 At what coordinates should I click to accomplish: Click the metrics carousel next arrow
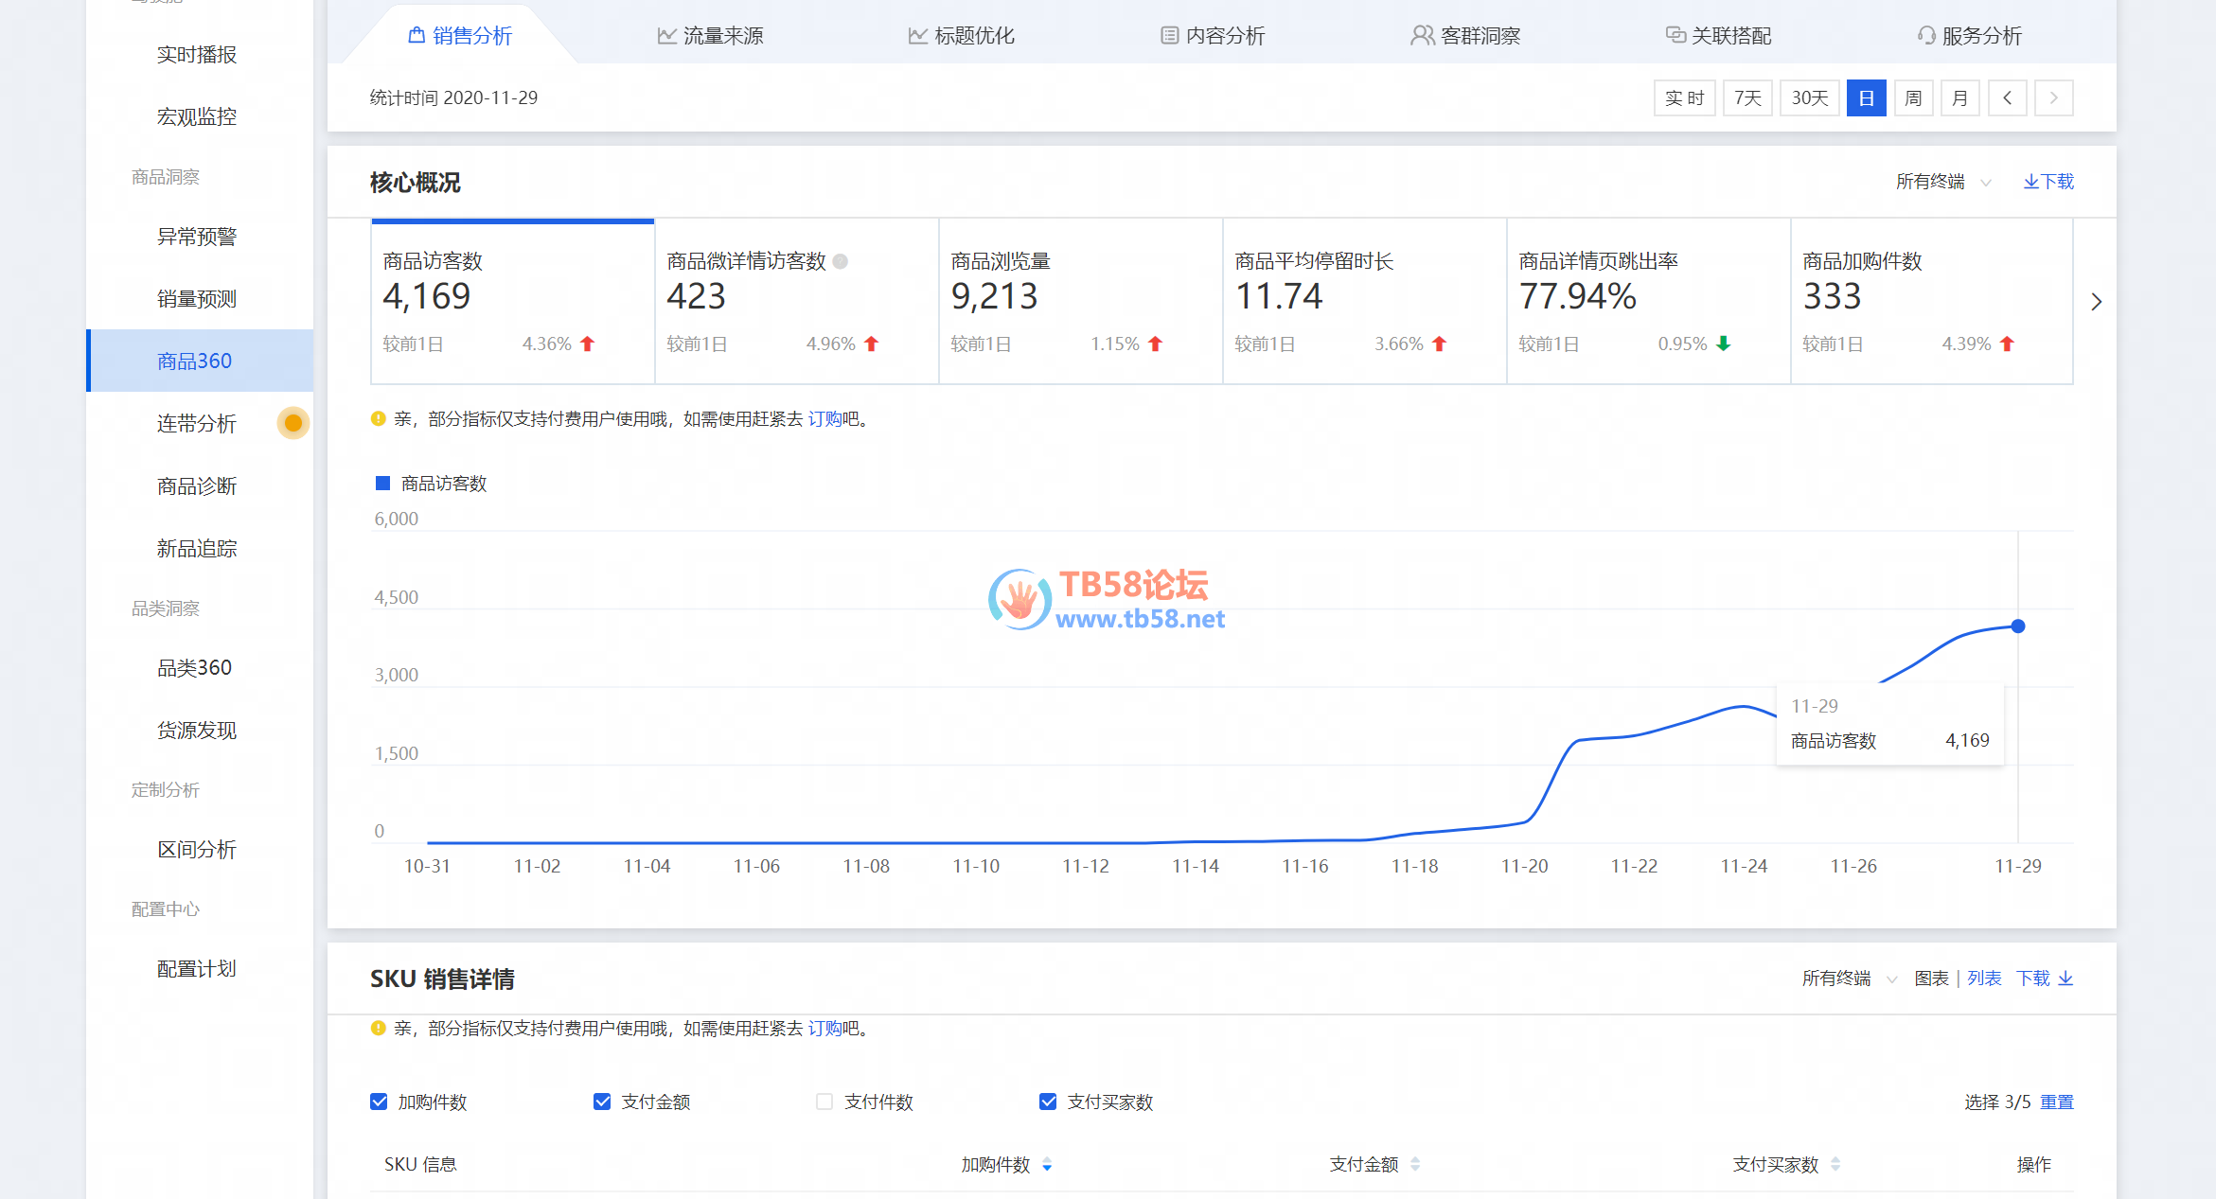(x=2096, y=302)
